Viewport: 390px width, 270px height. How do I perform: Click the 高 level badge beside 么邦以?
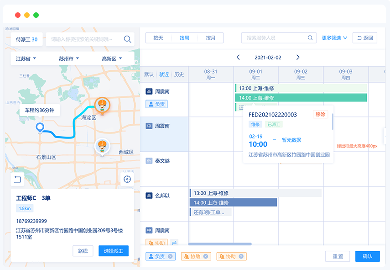pos(149,196)
